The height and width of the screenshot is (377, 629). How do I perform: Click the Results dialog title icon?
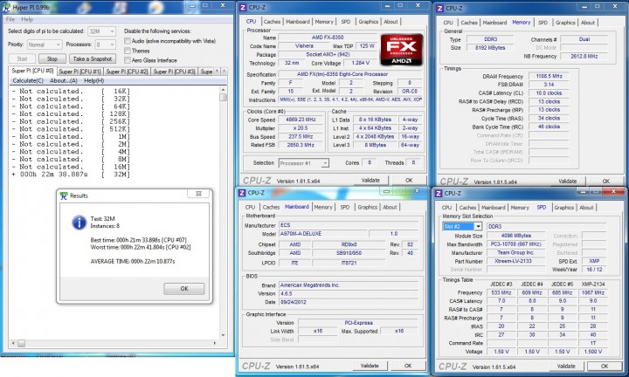click(x=64, y=195)
